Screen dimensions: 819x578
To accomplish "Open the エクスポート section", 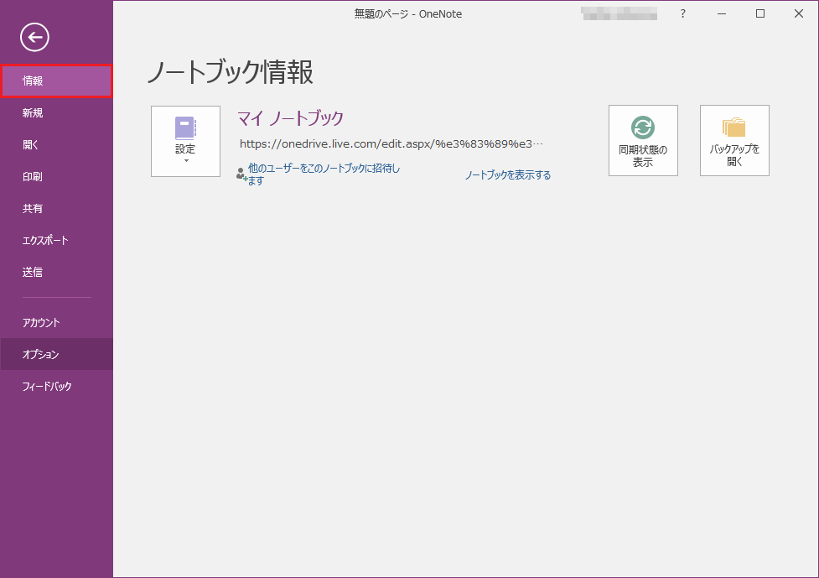I will click(x=56, y=241).
